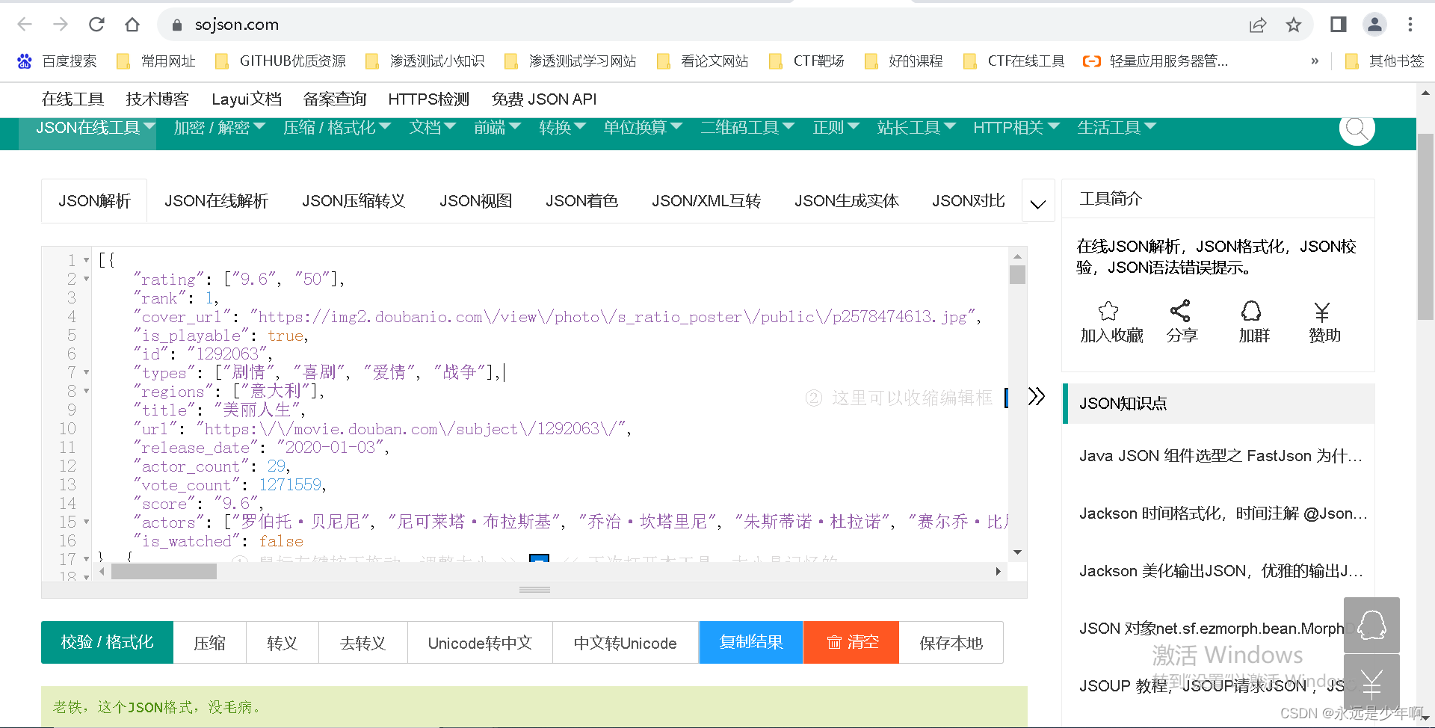The width and height of the screenshot is (1435, 728).
Task: Collapse code fold arrow on line 1
Action: tap(87, 260)
